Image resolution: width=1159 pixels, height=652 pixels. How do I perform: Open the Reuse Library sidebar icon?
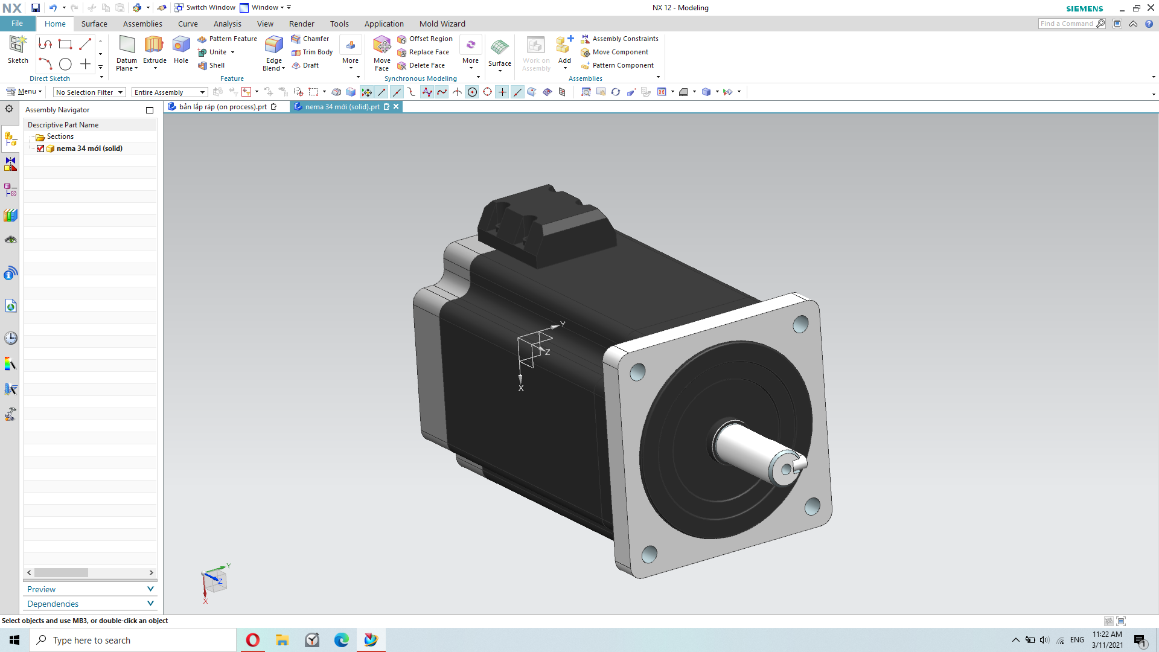pyautogui.click(x=10, y=215)
